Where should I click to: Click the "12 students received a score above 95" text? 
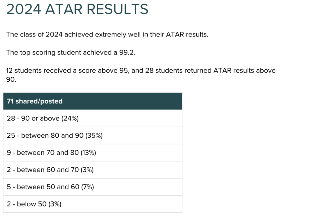(67, 71)
